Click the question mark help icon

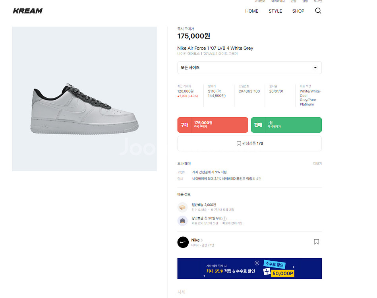224,219
